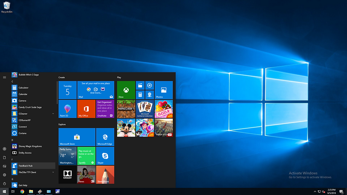Open the Maps small tile

[x=149, y=95]
